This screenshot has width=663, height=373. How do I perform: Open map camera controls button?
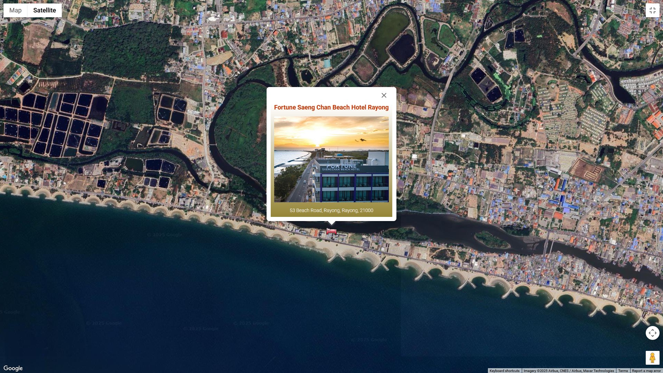click(652, 333)
